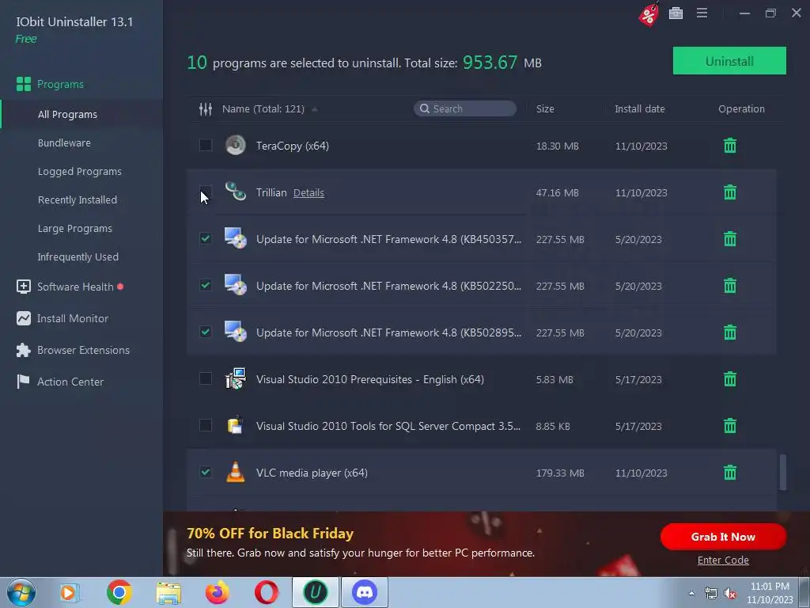810x608 pixels.
Task: Click the Visual Studio 2010 Prerequisites installer icon
Action: pyautogui.click(x=236, y=378)
